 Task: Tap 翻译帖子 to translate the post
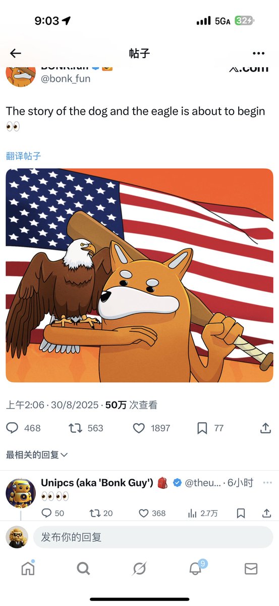tap(23, 156)
